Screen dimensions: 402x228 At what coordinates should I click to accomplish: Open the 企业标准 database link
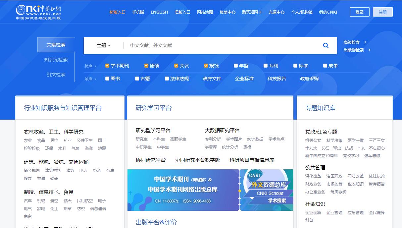click(x=244, y=79)
